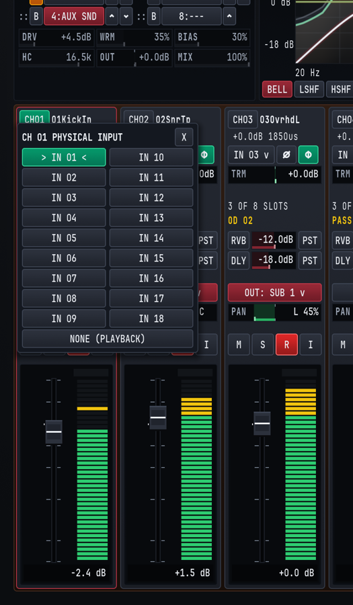Click the CH01 fader value -2.4 dB
This screenshot has width=353, height=605.
tap(88, 573)
